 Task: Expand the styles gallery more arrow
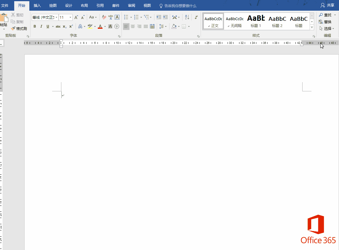click(312, 27)
